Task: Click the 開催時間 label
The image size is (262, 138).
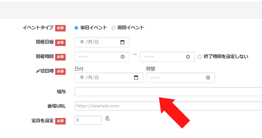Action: coord(45,56)
